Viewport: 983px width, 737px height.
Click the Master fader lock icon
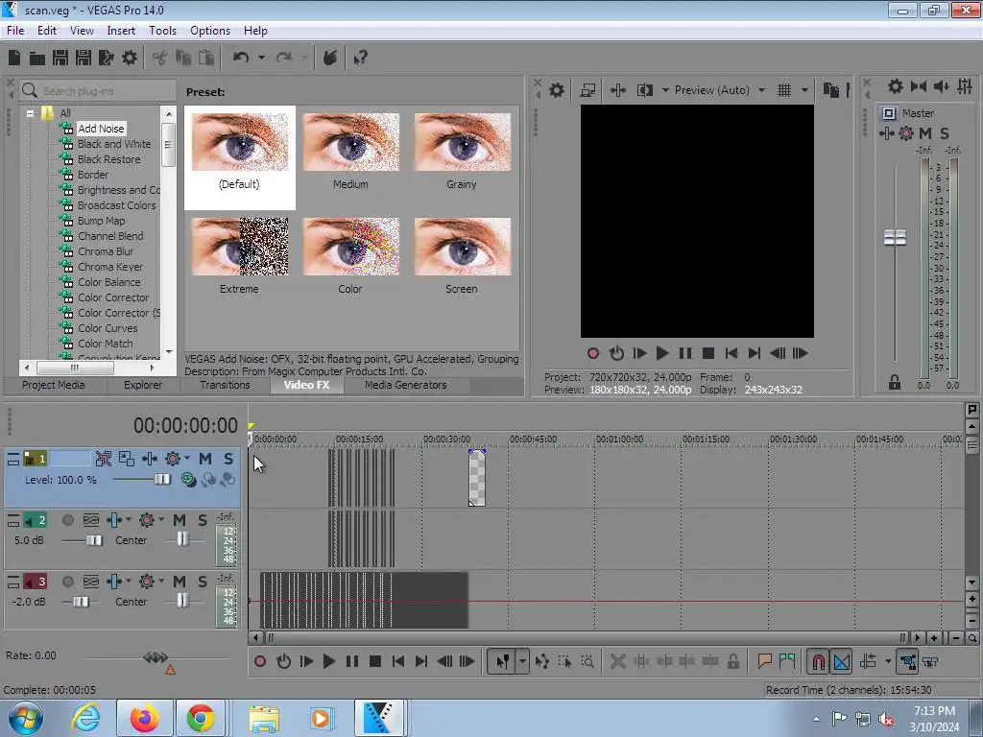click(x=895, y=382)
